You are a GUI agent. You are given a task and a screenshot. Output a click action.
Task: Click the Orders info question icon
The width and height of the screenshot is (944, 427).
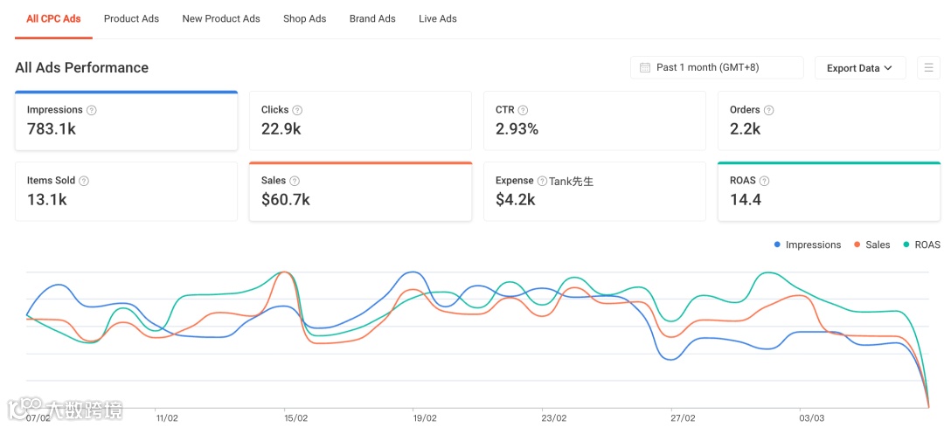click(769, 110)
